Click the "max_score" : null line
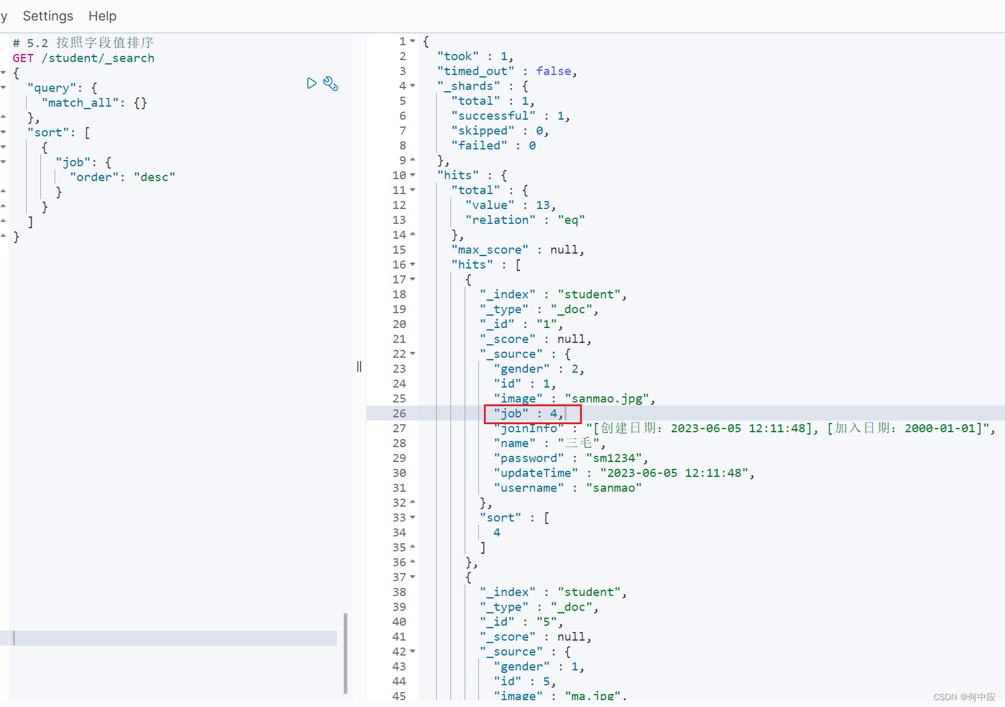 518,250
